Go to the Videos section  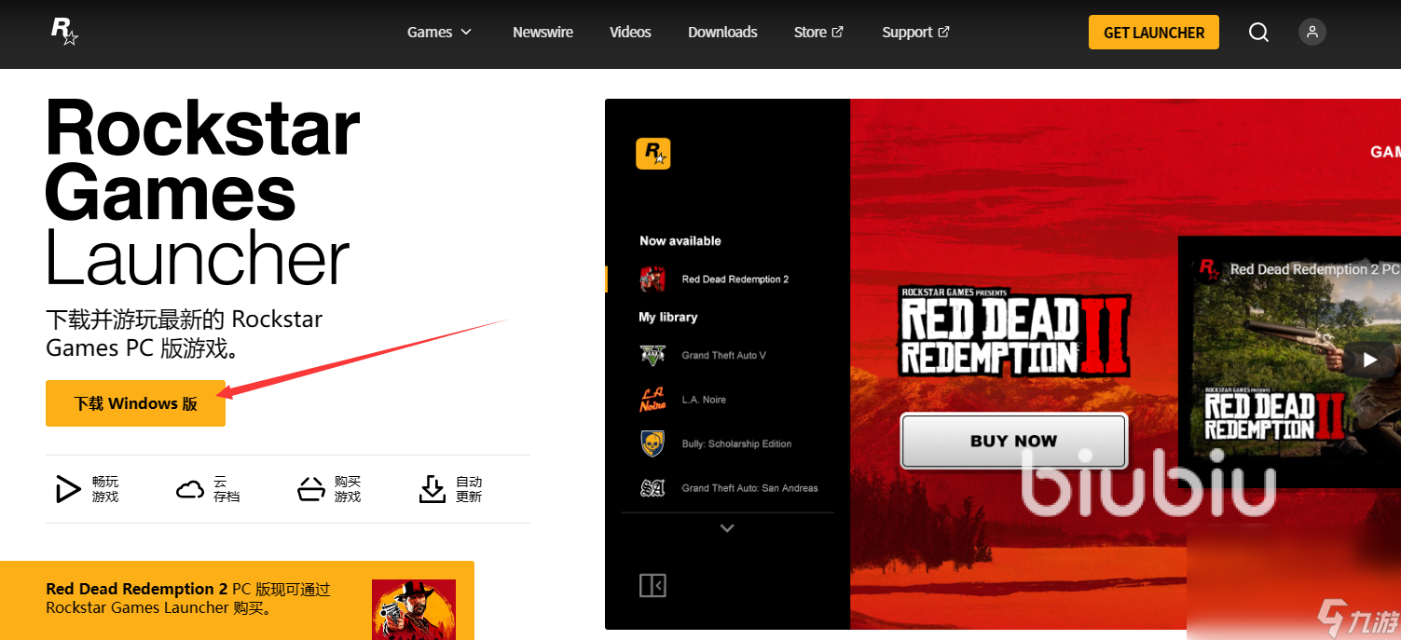pyautogui.click(x=630, y=33)
